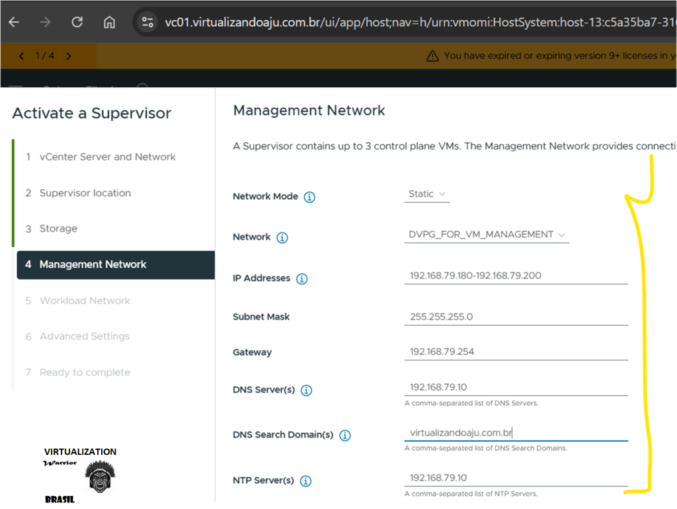Jump to step 3 Storage
The width and height of the screenshot is (677, 509).
58,229
